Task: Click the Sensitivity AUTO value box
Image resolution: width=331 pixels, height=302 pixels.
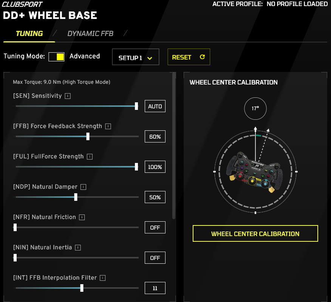Action: pos(155,106)
